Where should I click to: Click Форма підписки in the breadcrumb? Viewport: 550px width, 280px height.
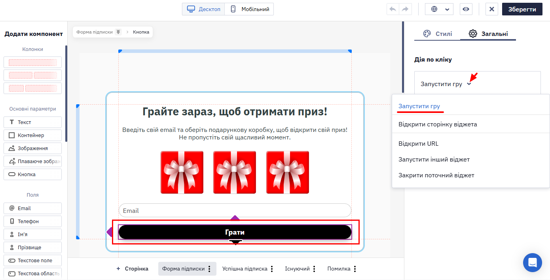95,32
